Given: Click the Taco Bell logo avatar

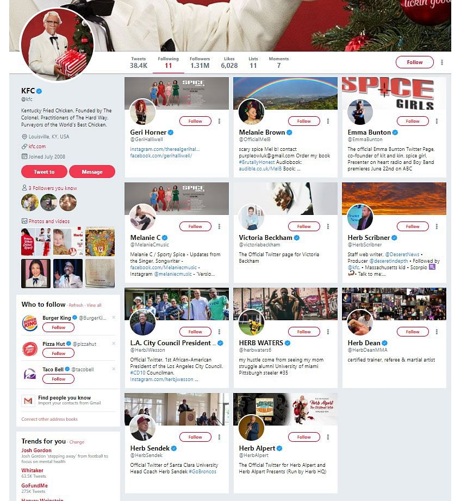Looking at the screenshot, I should pyautogui.click(x=30, y=374).
